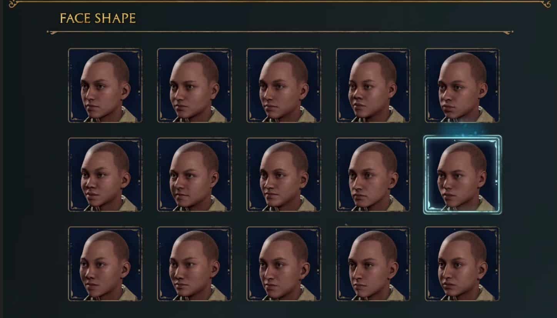Select the first face shape in middle row

point(105,175)
